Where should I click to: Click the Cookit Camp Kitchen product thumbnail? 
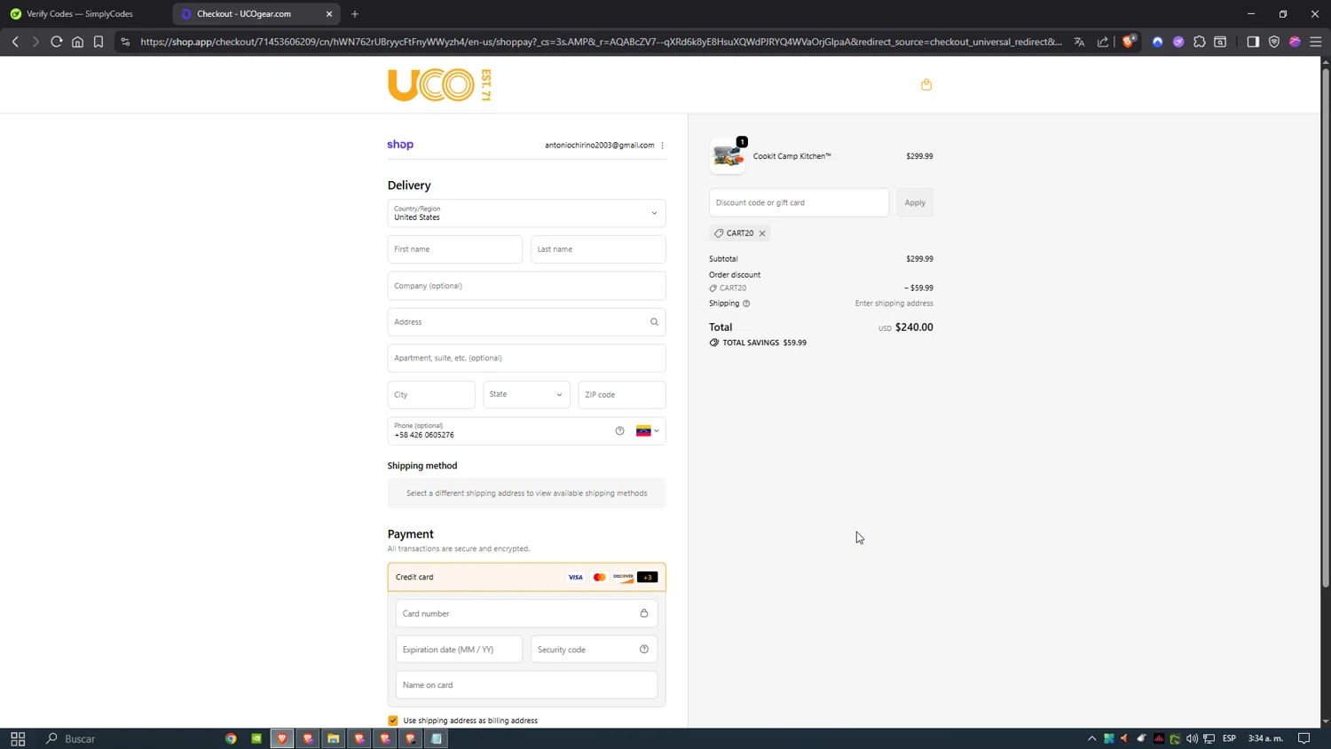pyautogui.click(x=728, y=156)
